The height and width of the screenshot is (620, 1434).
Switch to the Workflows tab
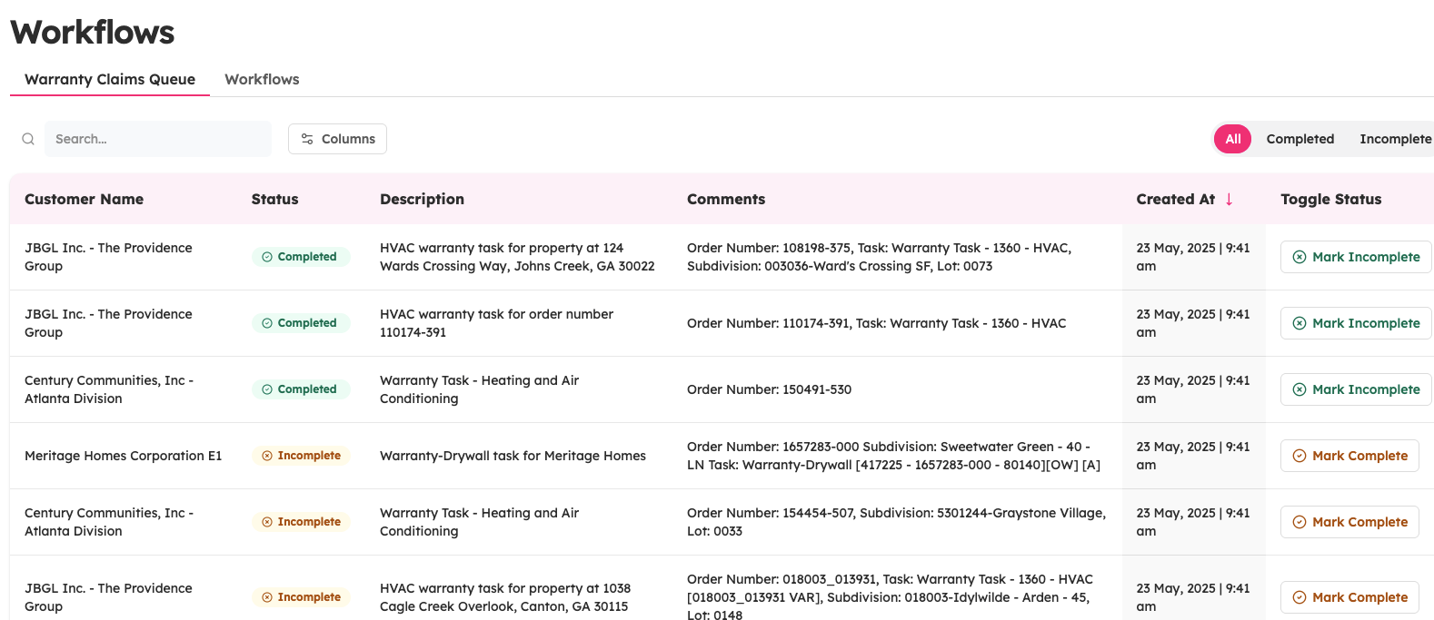pyautogui.click(x=262, y=79)
